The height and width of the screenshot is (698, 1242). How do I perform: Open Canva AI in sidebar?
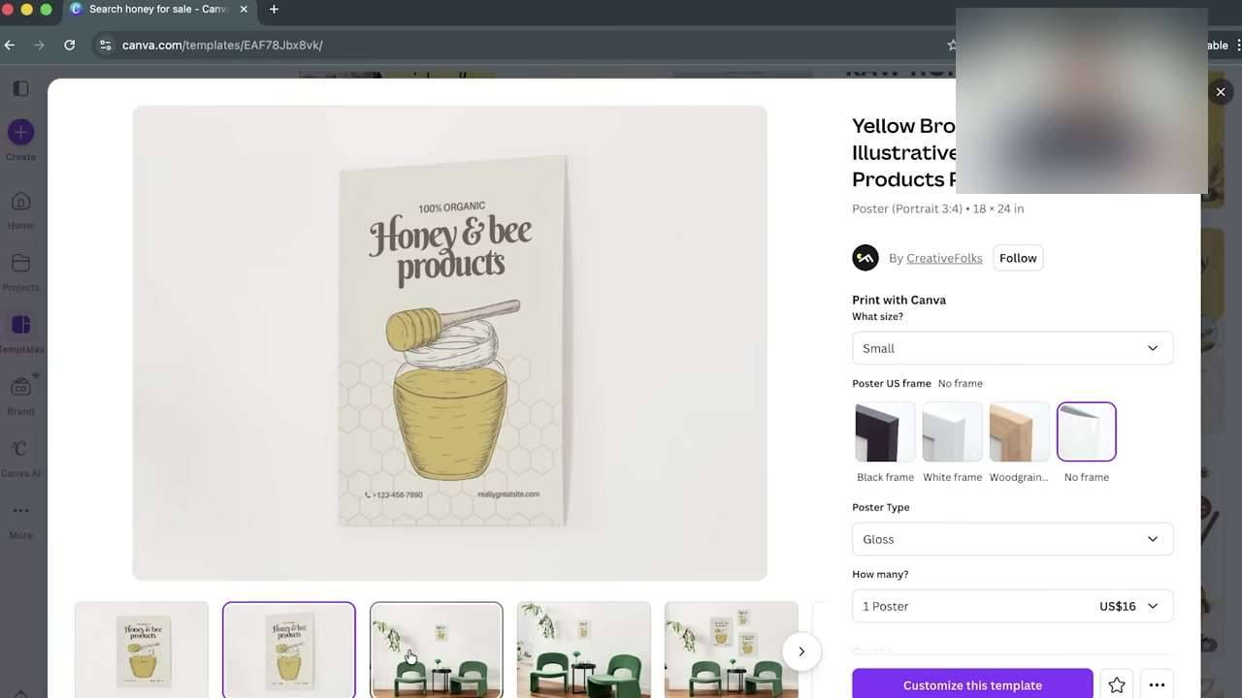click(20, 449)
